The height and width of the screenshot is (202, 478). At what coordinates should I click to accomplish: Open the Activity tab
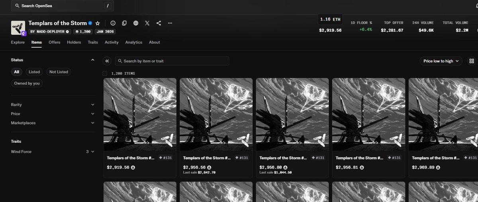(x=112, y=42)
